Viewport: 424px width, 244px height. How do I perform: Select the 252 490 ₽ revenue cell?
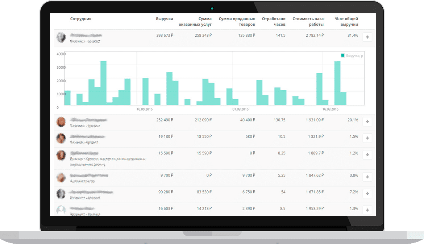(165, 120)
